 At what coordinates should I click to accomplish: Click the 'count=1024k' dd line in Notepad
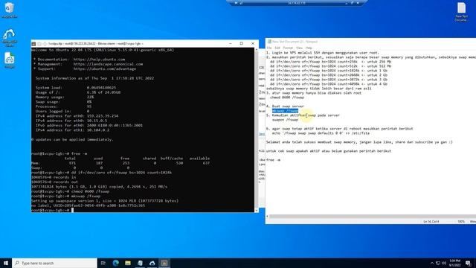click(329, 71)
